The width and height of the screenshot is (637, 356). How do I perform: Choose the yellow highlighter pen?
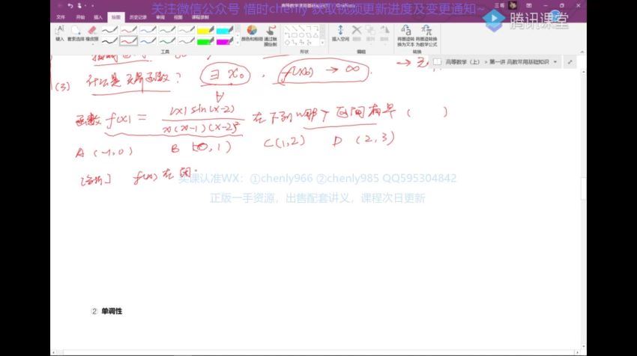[205, 30]
